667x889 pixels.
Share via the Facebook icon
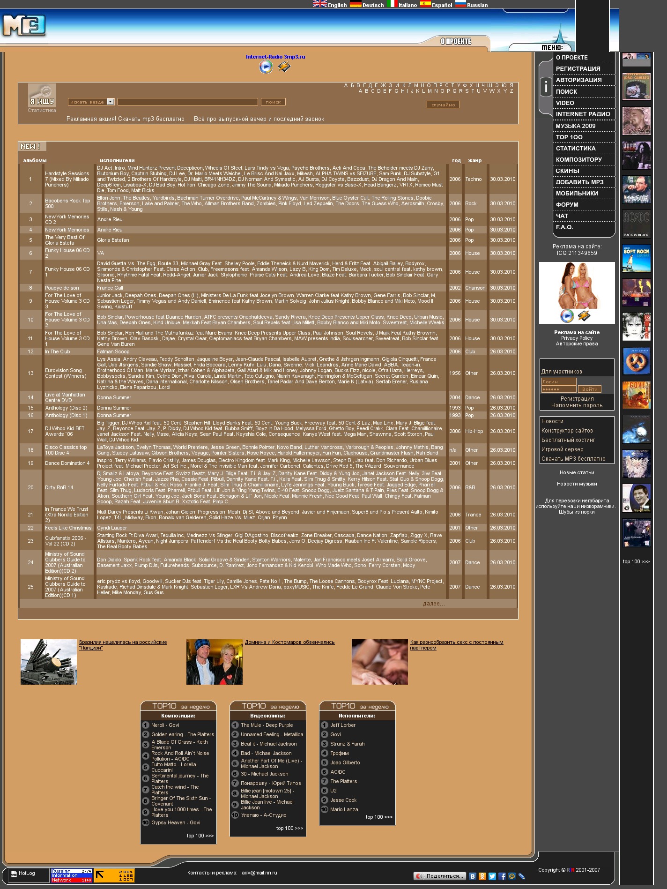(x=502, y=876)
